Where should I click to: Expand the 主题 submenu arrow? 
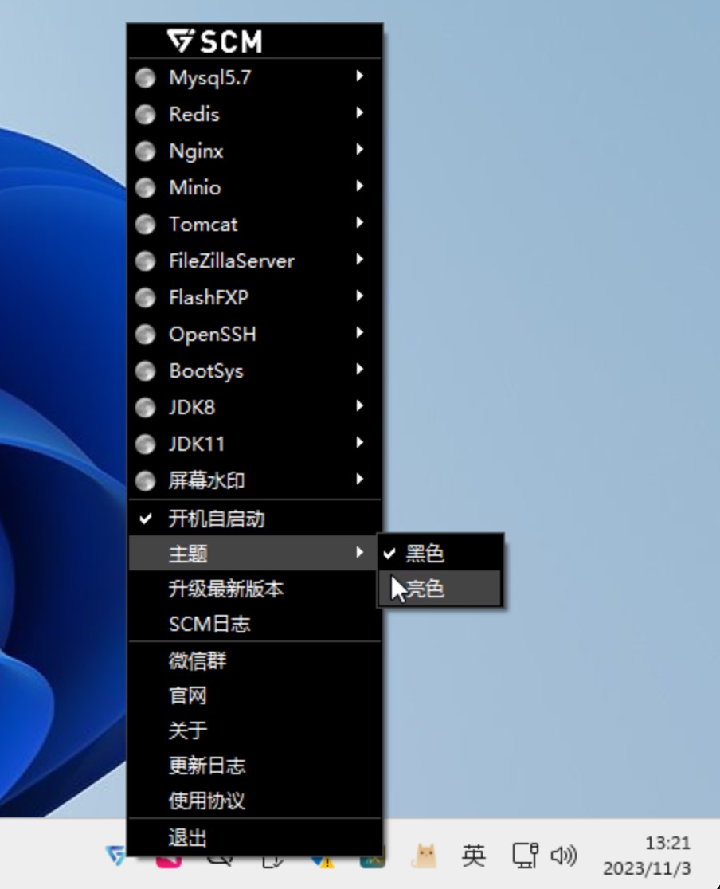[359, 552]
